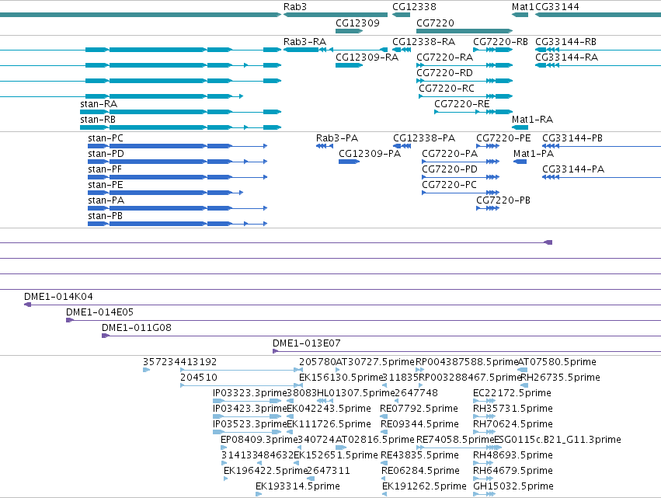The height and width of the screenshot is (498, 661).
Task: Open the CG12309 gene label
Action: pyautogui.click(x=357, y=23)
